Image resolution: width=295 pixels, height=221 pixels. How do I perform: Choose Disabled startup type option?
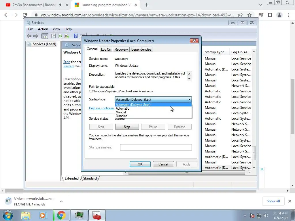click(x=153, y=116)
